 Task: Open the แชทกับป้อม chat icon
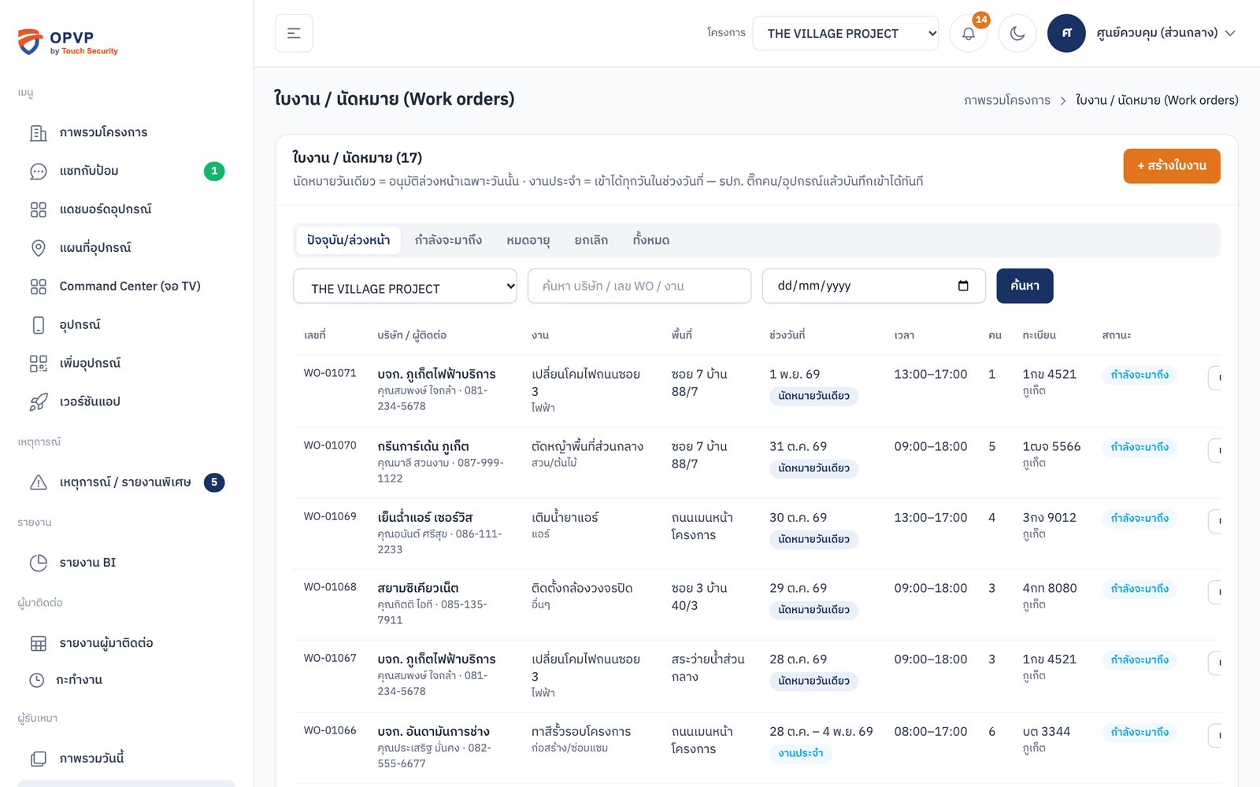(39, 172)
